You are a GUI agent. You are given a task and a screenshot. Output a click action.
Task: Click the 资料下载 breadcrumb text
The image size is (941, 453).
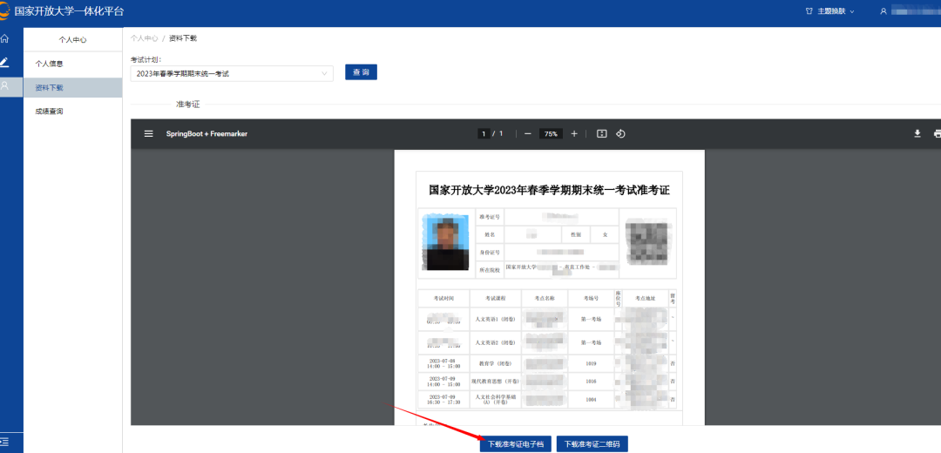pos(183,38)
